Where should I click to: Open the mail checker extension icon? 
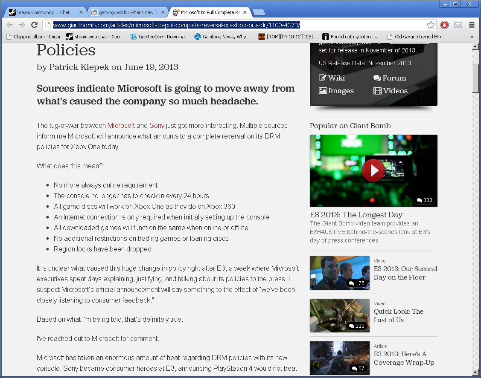[x=458, y=25]
